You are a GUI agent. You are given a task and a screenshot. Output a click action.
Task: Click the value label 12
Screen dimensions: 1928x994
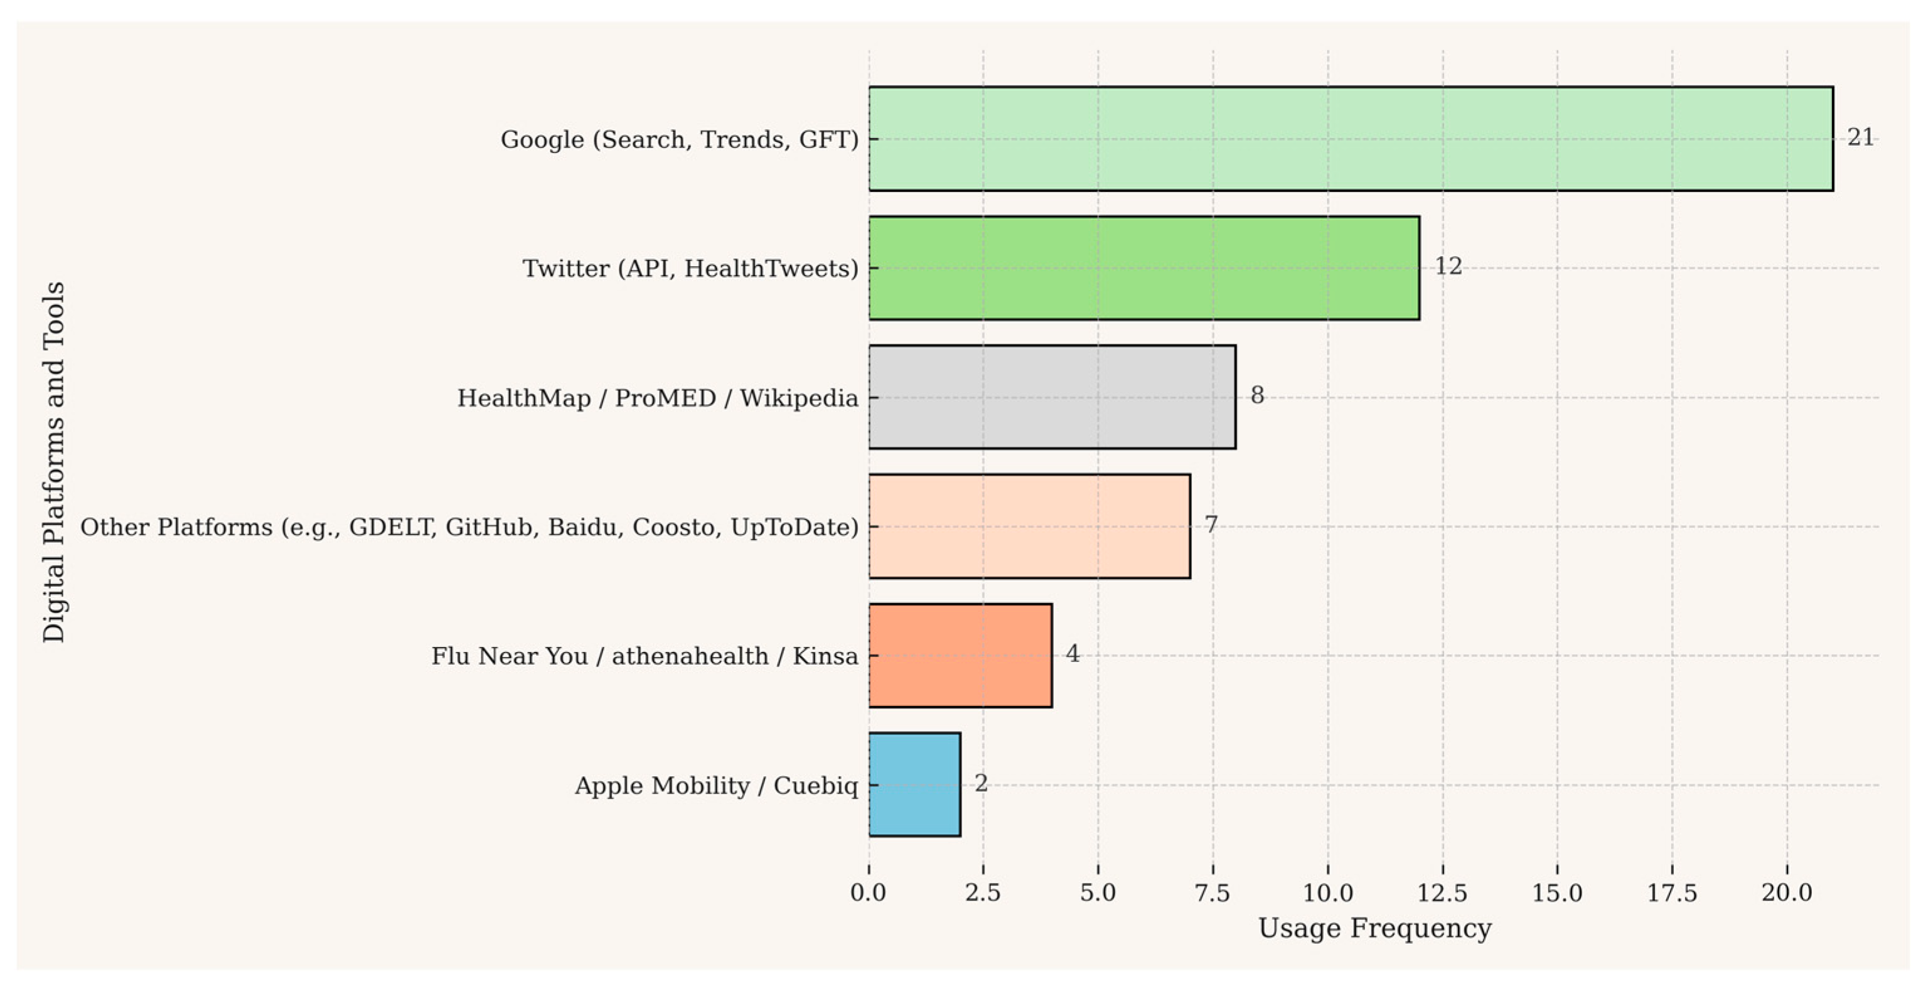1447,265
